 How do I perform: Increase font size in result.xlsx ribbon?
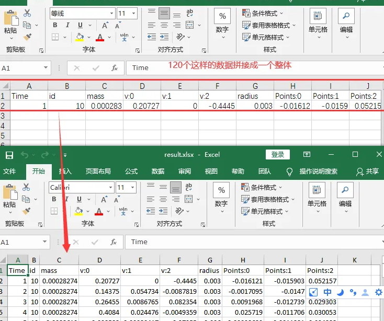[x=104, y=199]
